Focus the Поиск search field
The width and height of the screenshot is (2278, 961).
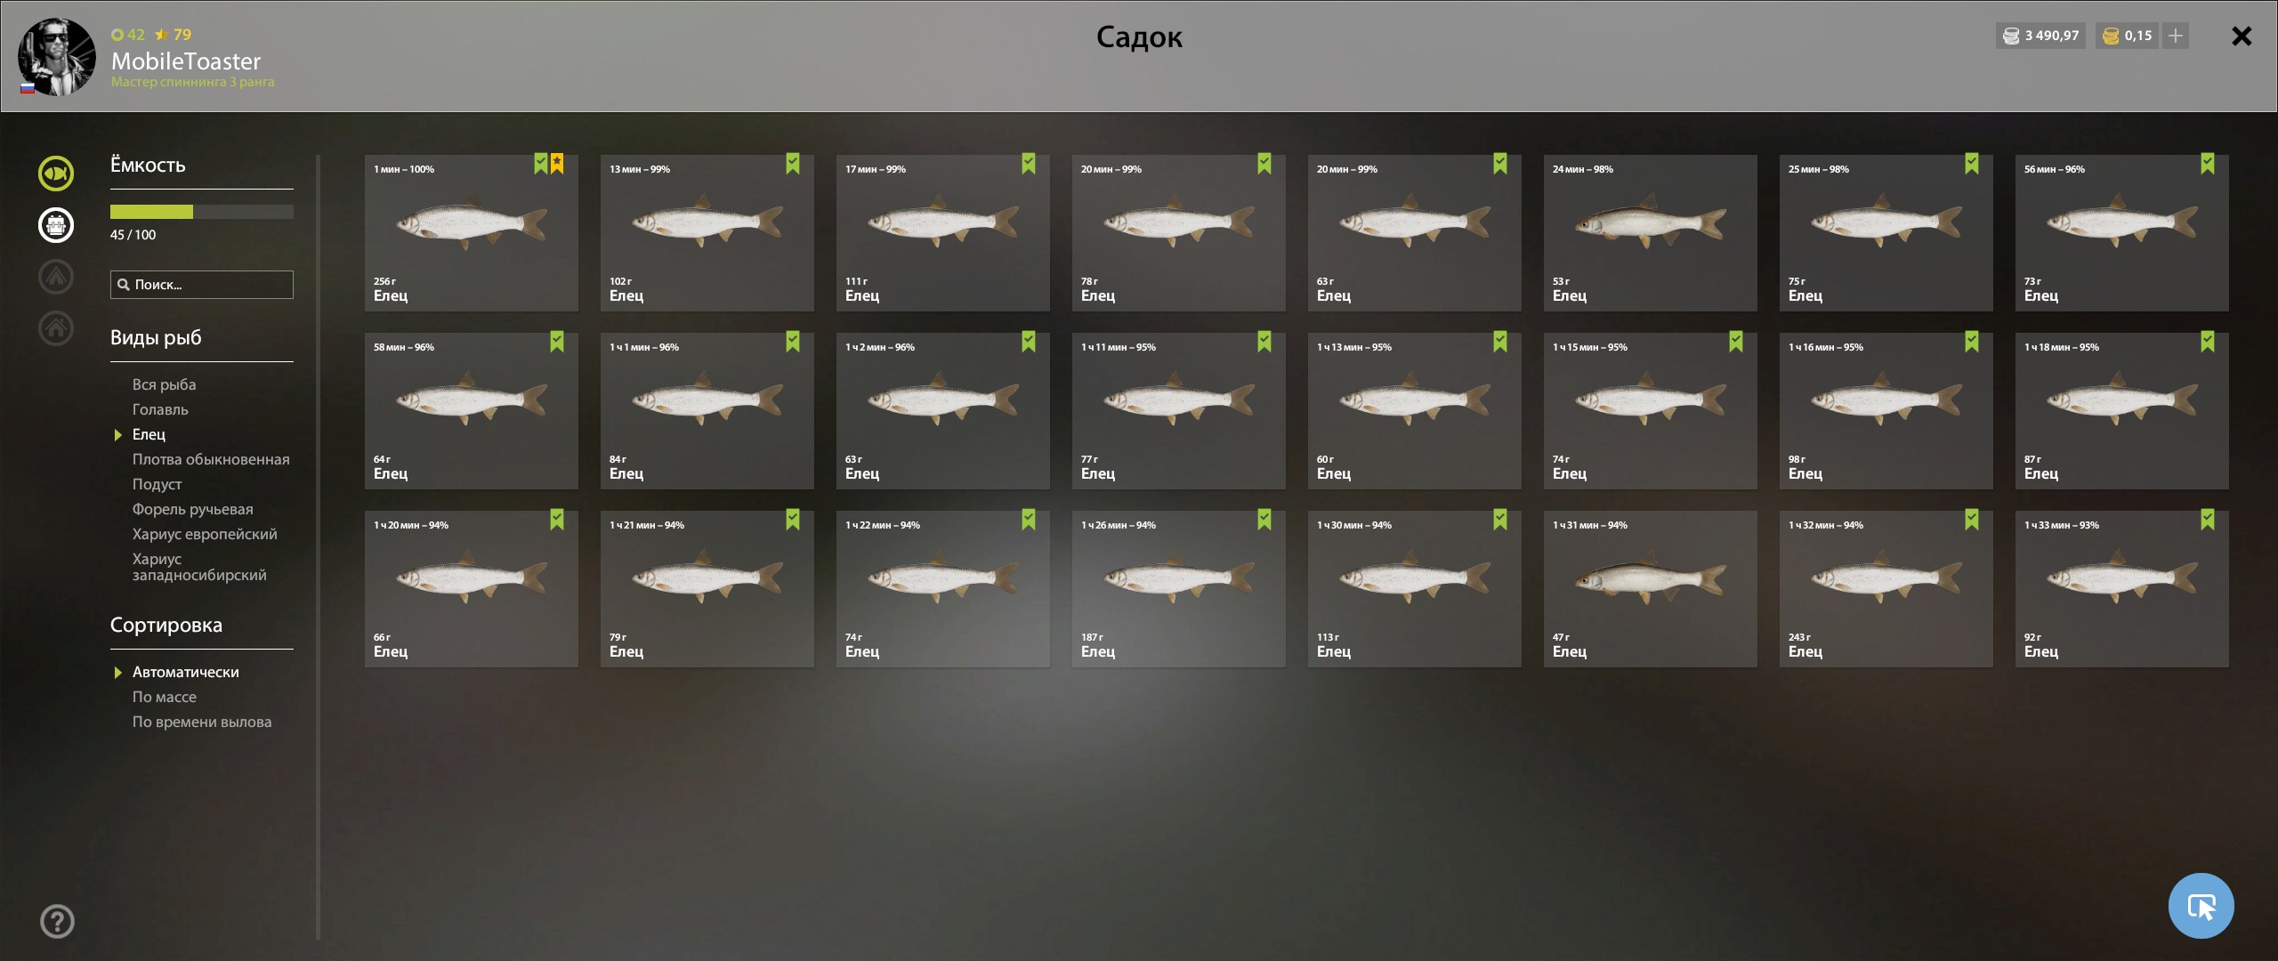(202, 285)
